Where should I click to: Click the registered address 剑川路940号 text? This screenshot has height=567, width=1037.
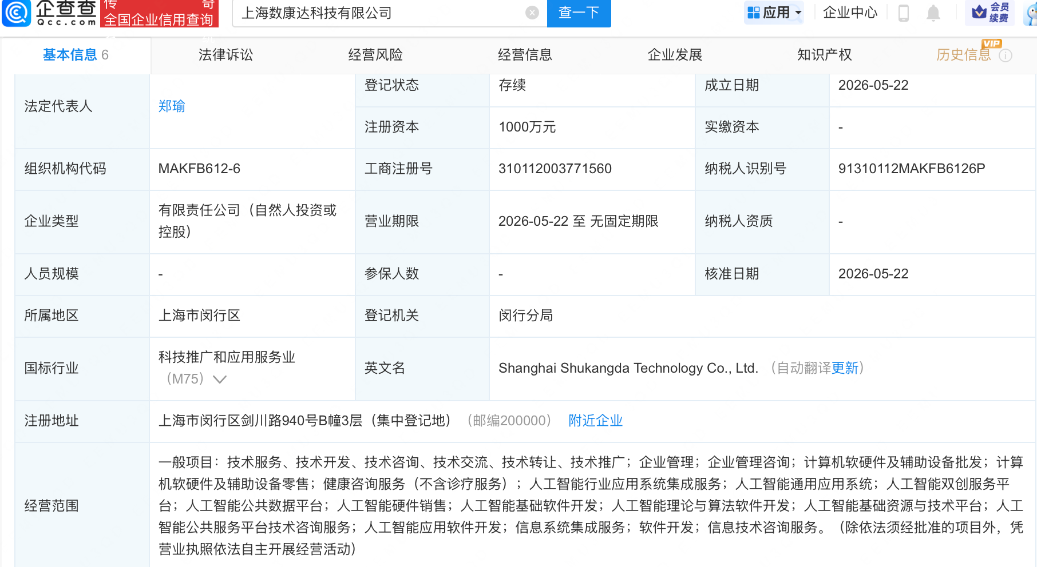[x=304, y=421]
